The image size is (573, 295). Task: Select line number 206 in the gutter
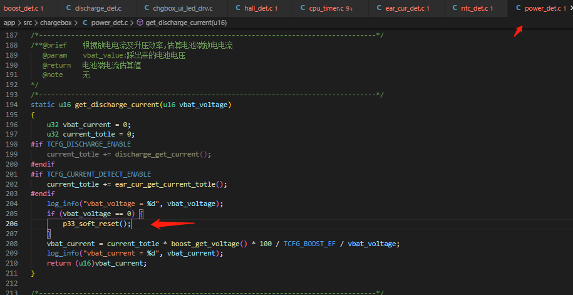[12, 224]
